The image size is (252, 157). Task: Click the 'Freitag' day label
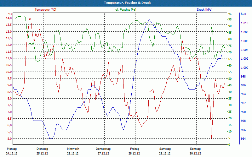click(x=135, y=149)
